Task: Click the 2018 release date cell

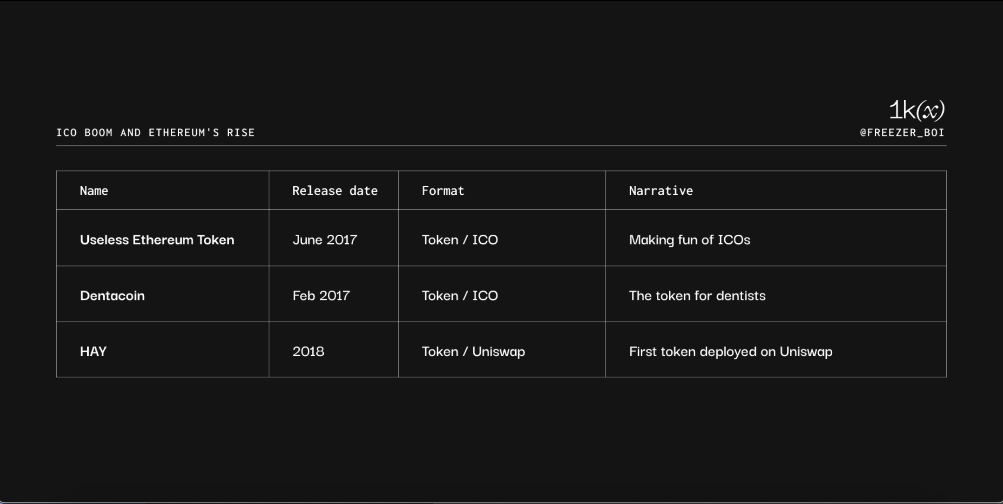Action: (308, 351)
